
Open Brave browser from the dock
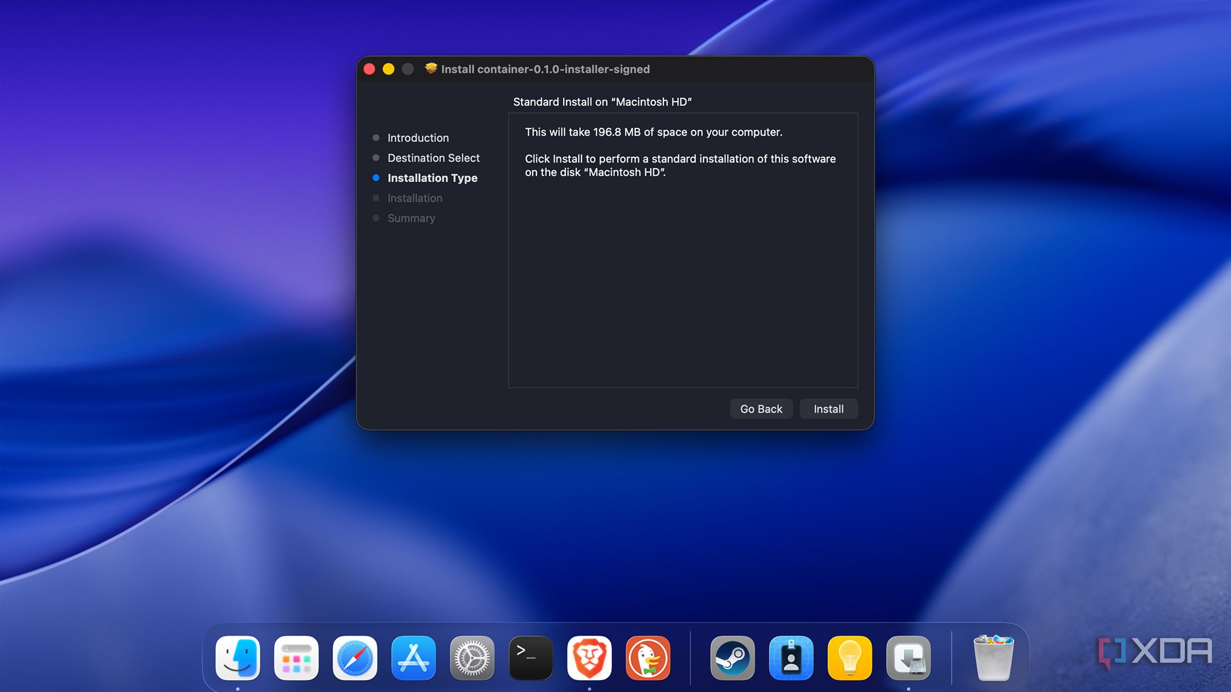coord(589,658)
